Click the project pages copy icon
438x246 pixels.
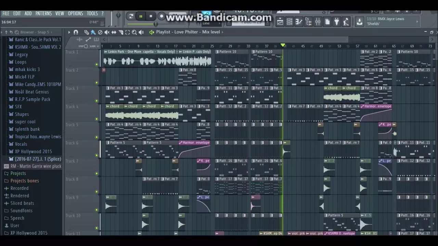coord(327,22)
